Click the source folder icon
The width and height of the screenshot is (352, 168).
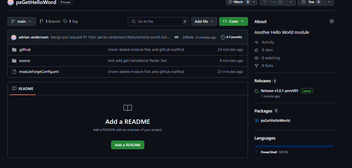click(x=14, y=61)
